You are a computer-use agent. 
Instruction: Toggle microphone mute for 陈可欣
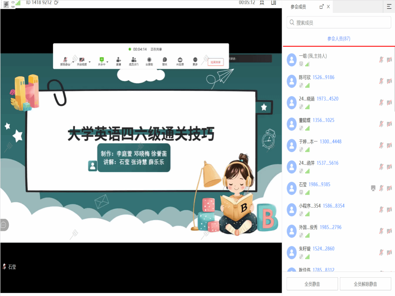[x=381, y=81]
